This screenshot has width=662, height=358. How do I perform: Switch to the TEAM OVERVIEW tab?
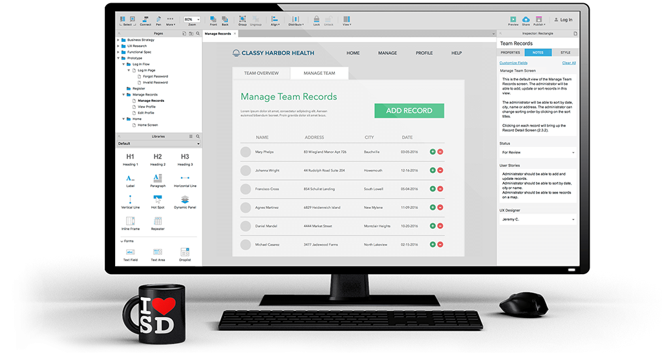pos(261,74)
